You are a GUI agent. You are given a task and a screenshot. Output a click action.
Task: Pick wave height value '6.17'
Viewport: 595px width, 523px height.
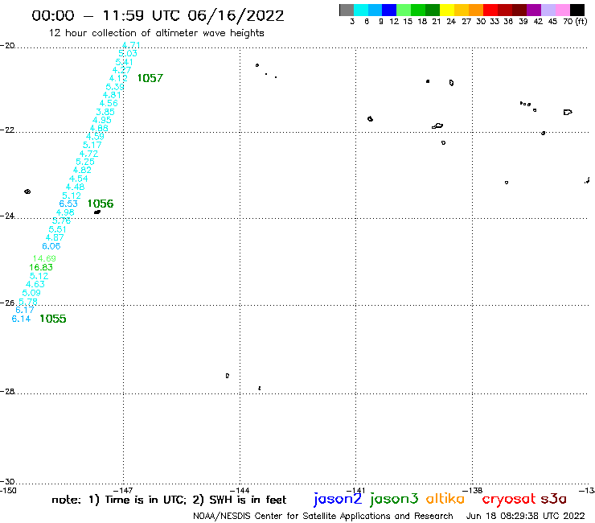click(x=25, y=310)
